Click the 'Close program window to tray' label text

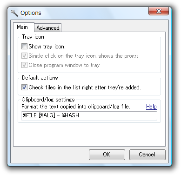tap(64, 65)
